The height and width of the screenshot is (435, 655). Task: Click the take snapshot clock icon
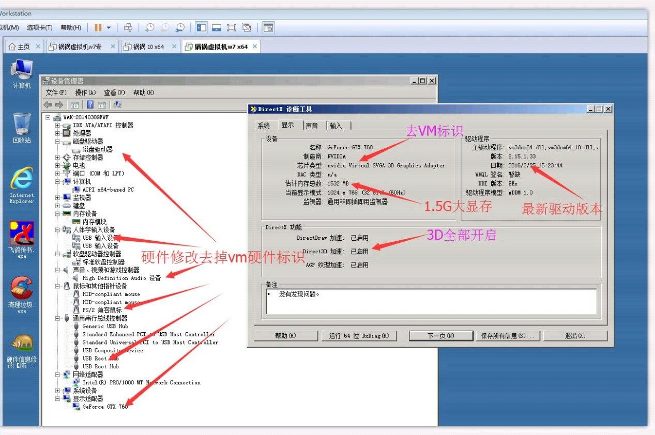[x=149, y=27]
